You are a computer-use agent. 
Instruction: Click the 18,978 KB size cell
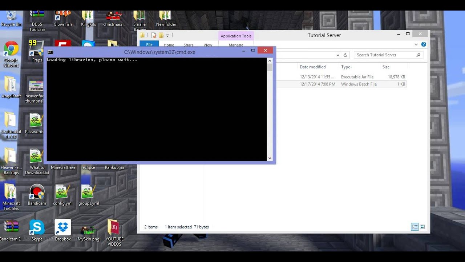396,77
